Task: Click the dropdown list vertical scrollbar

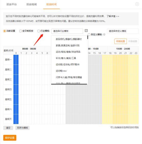Action: [88, 37]
